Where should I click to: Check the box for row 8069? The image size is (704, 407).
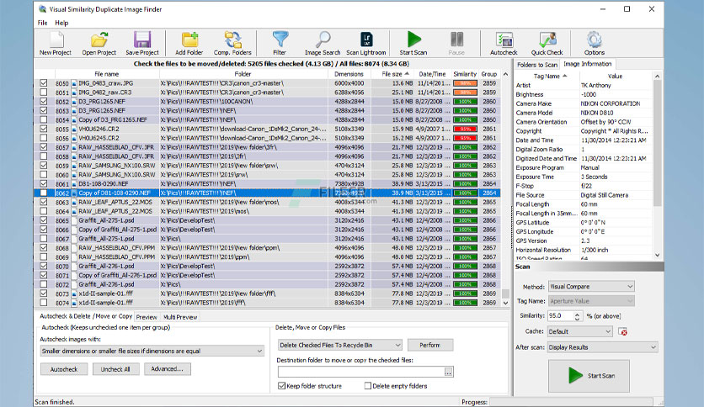click(44, 257)
